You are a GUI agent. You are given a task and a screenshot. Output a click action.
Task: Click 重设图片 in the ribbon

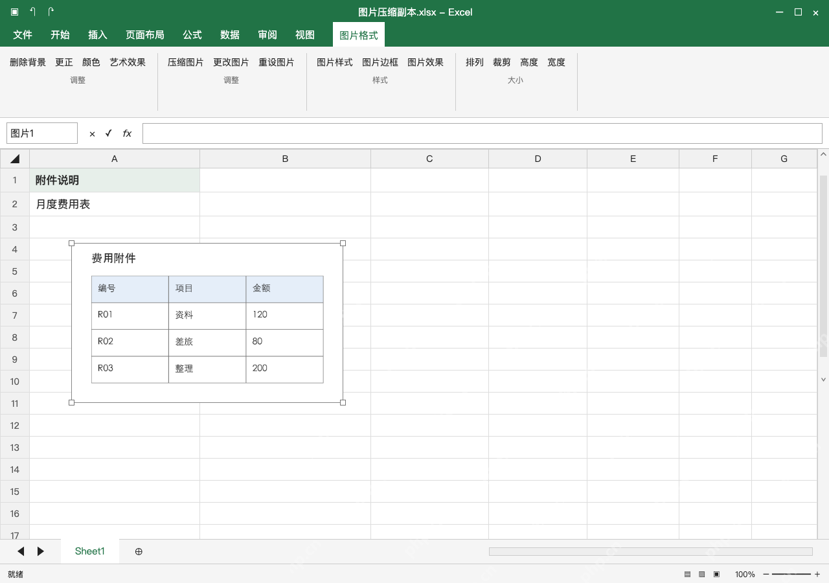point(277,62)
